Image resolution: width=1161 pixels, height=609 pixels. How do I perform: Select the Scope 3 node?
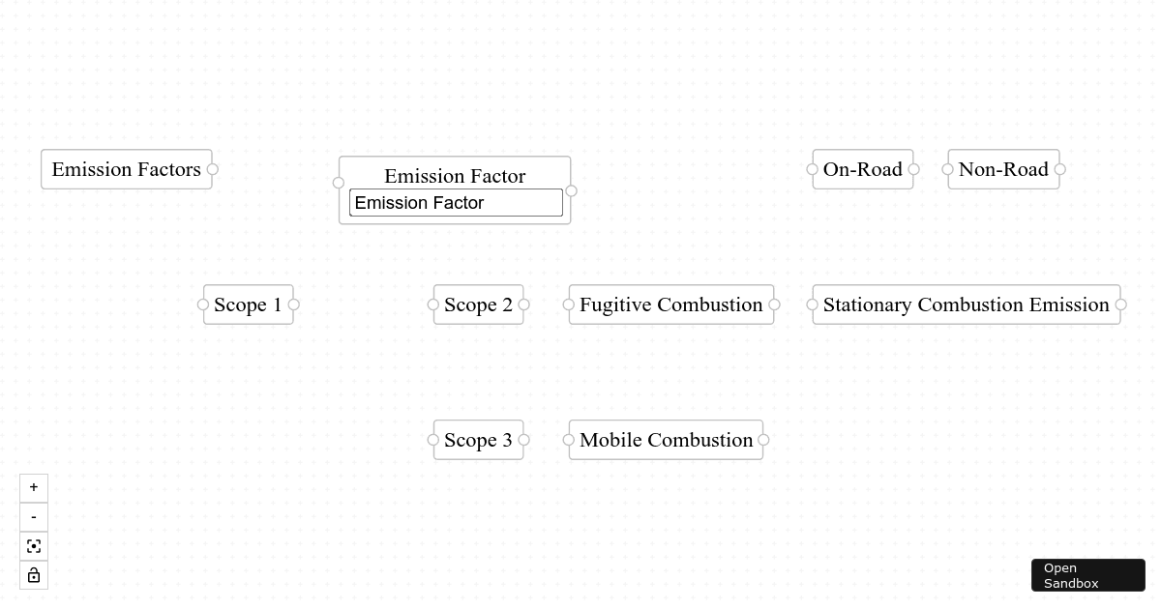tap(478, 440)
